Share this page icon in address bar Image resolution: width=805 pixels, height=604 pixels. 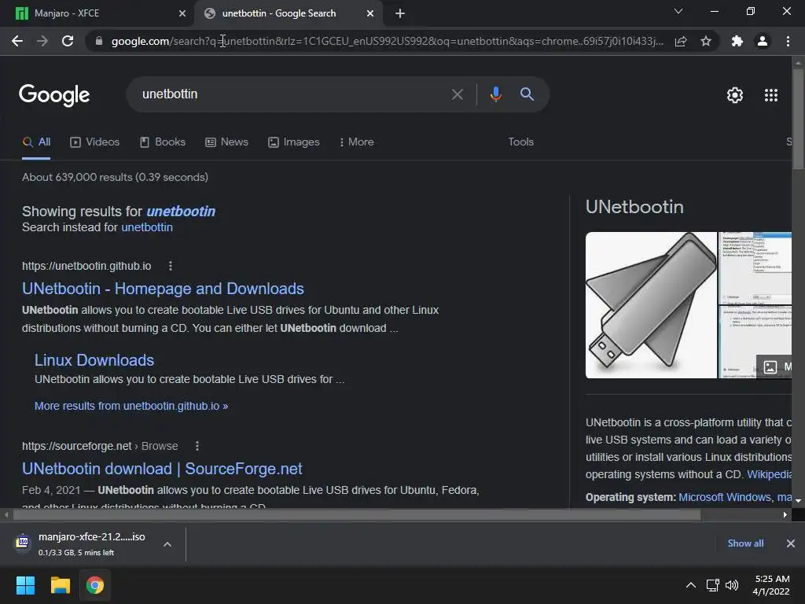click(x=681, y=41)
